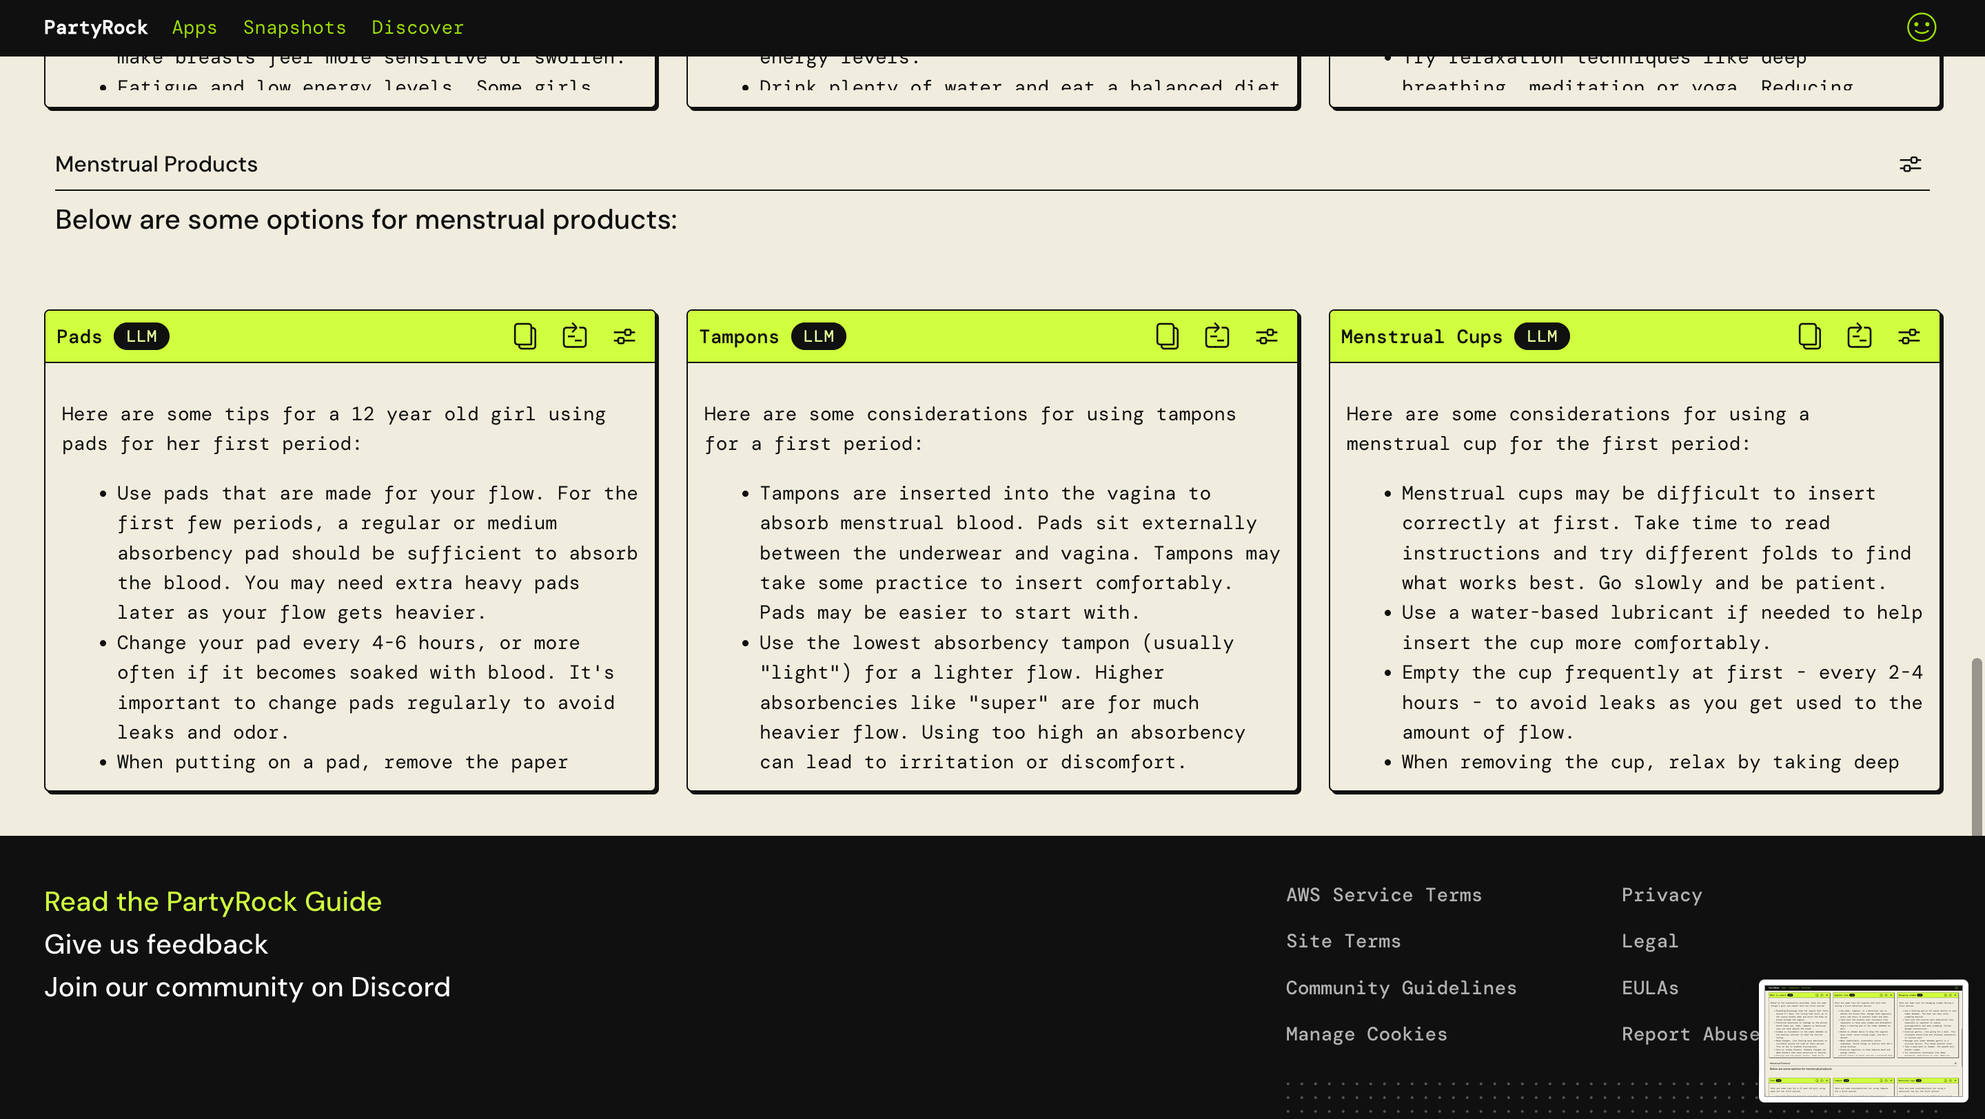Go to the Apps page
1985x1119 pixels.
point(194,28)
